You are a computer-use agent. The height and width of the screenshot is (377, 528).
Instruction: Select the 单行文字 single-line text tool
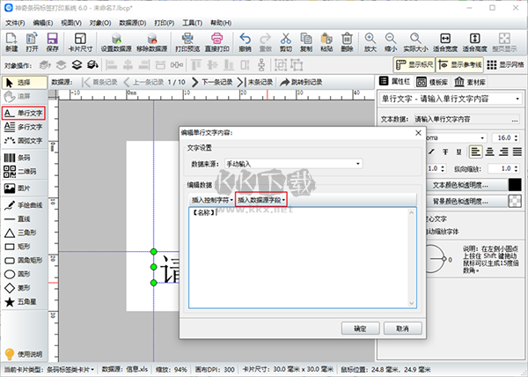point(23,113)
